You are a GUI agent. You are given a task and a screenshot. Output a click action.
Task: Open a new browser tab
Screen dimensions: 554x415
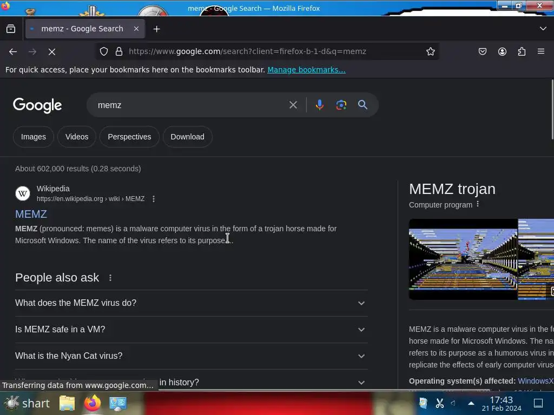[156, 29]
